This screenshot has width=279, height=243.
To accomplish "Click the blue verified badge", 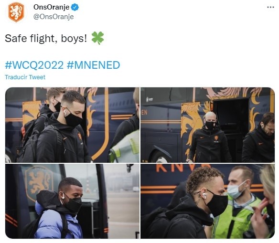I will coord(75,7).
